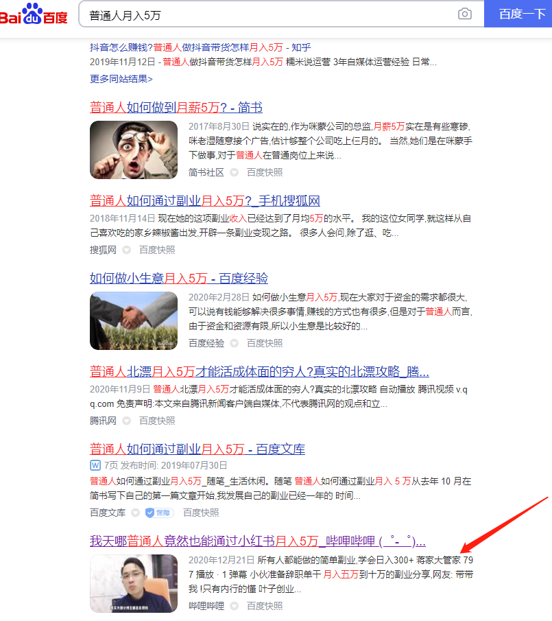The height and width of the screenshot is (621, 552).
Task: Expand dropdown arrow next to 简书社区
Action: tap(235, 173)
